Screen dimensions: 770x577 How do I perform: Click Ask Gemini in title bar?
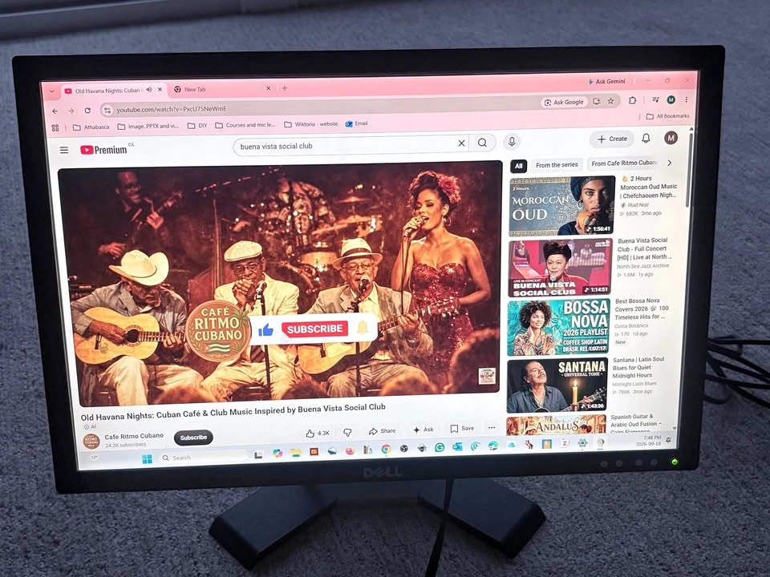tap(607, 82)
